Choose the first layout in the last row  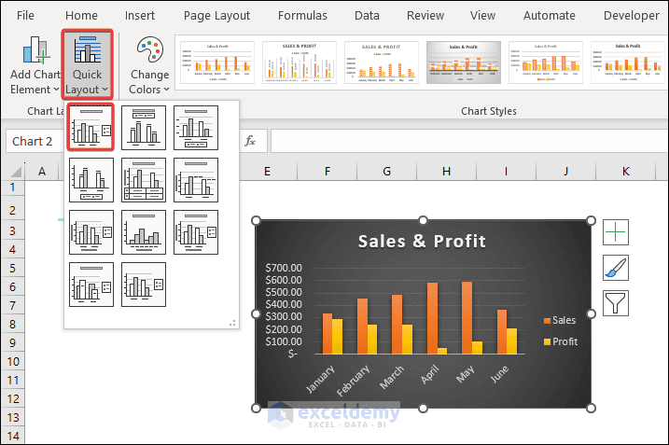pos(91,285)
